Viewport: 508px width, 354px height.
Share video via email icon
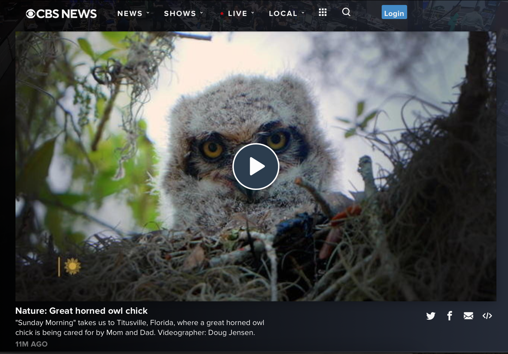click(468, 316)
